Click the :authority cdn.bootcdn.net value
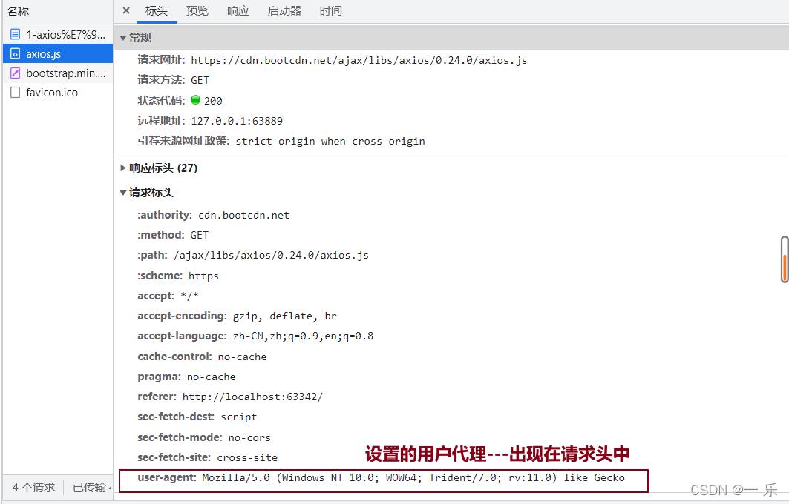The width and height of the screenshot is (789, 504). 243,215
